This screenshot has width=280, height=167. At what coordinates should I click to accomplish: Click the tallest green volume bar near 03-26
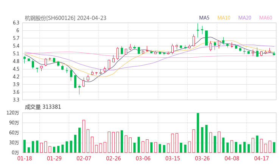point(198,133)
